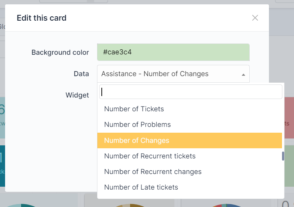Screen dimensions: 294x207
Task: Pick the highlighted Number of Changes option
Action: point(190,140)
